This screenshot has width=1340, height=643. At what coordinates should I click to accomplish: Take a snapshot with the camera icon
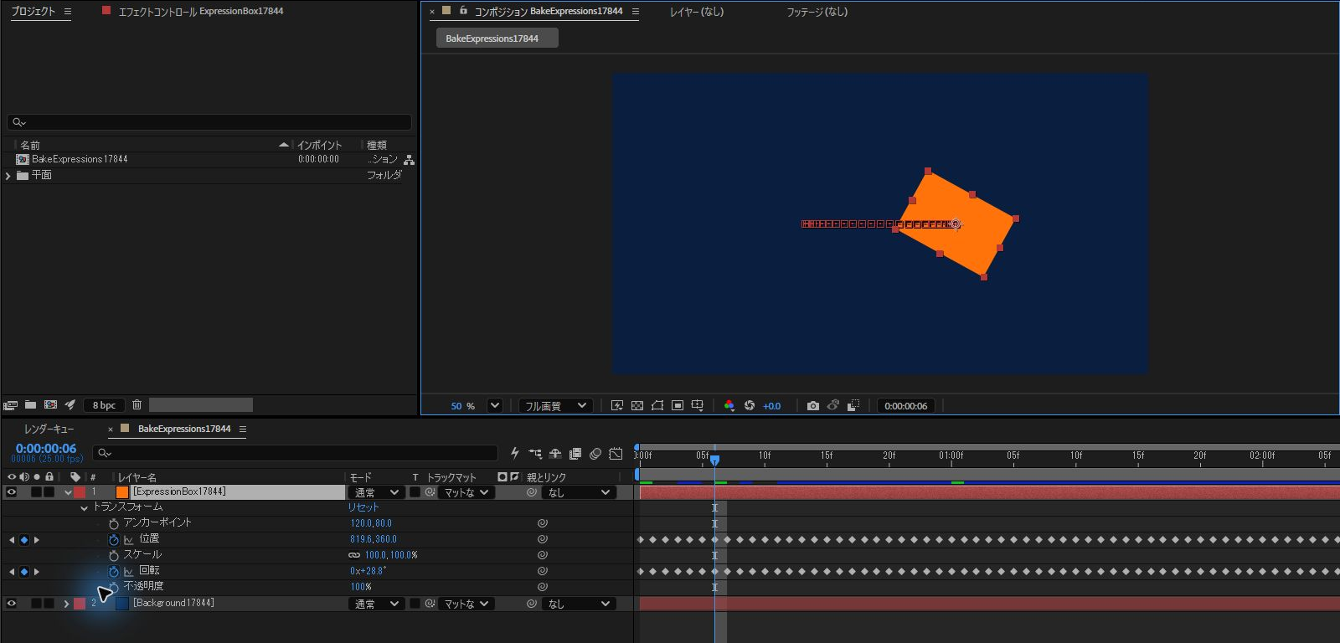(x=812, y=406)
